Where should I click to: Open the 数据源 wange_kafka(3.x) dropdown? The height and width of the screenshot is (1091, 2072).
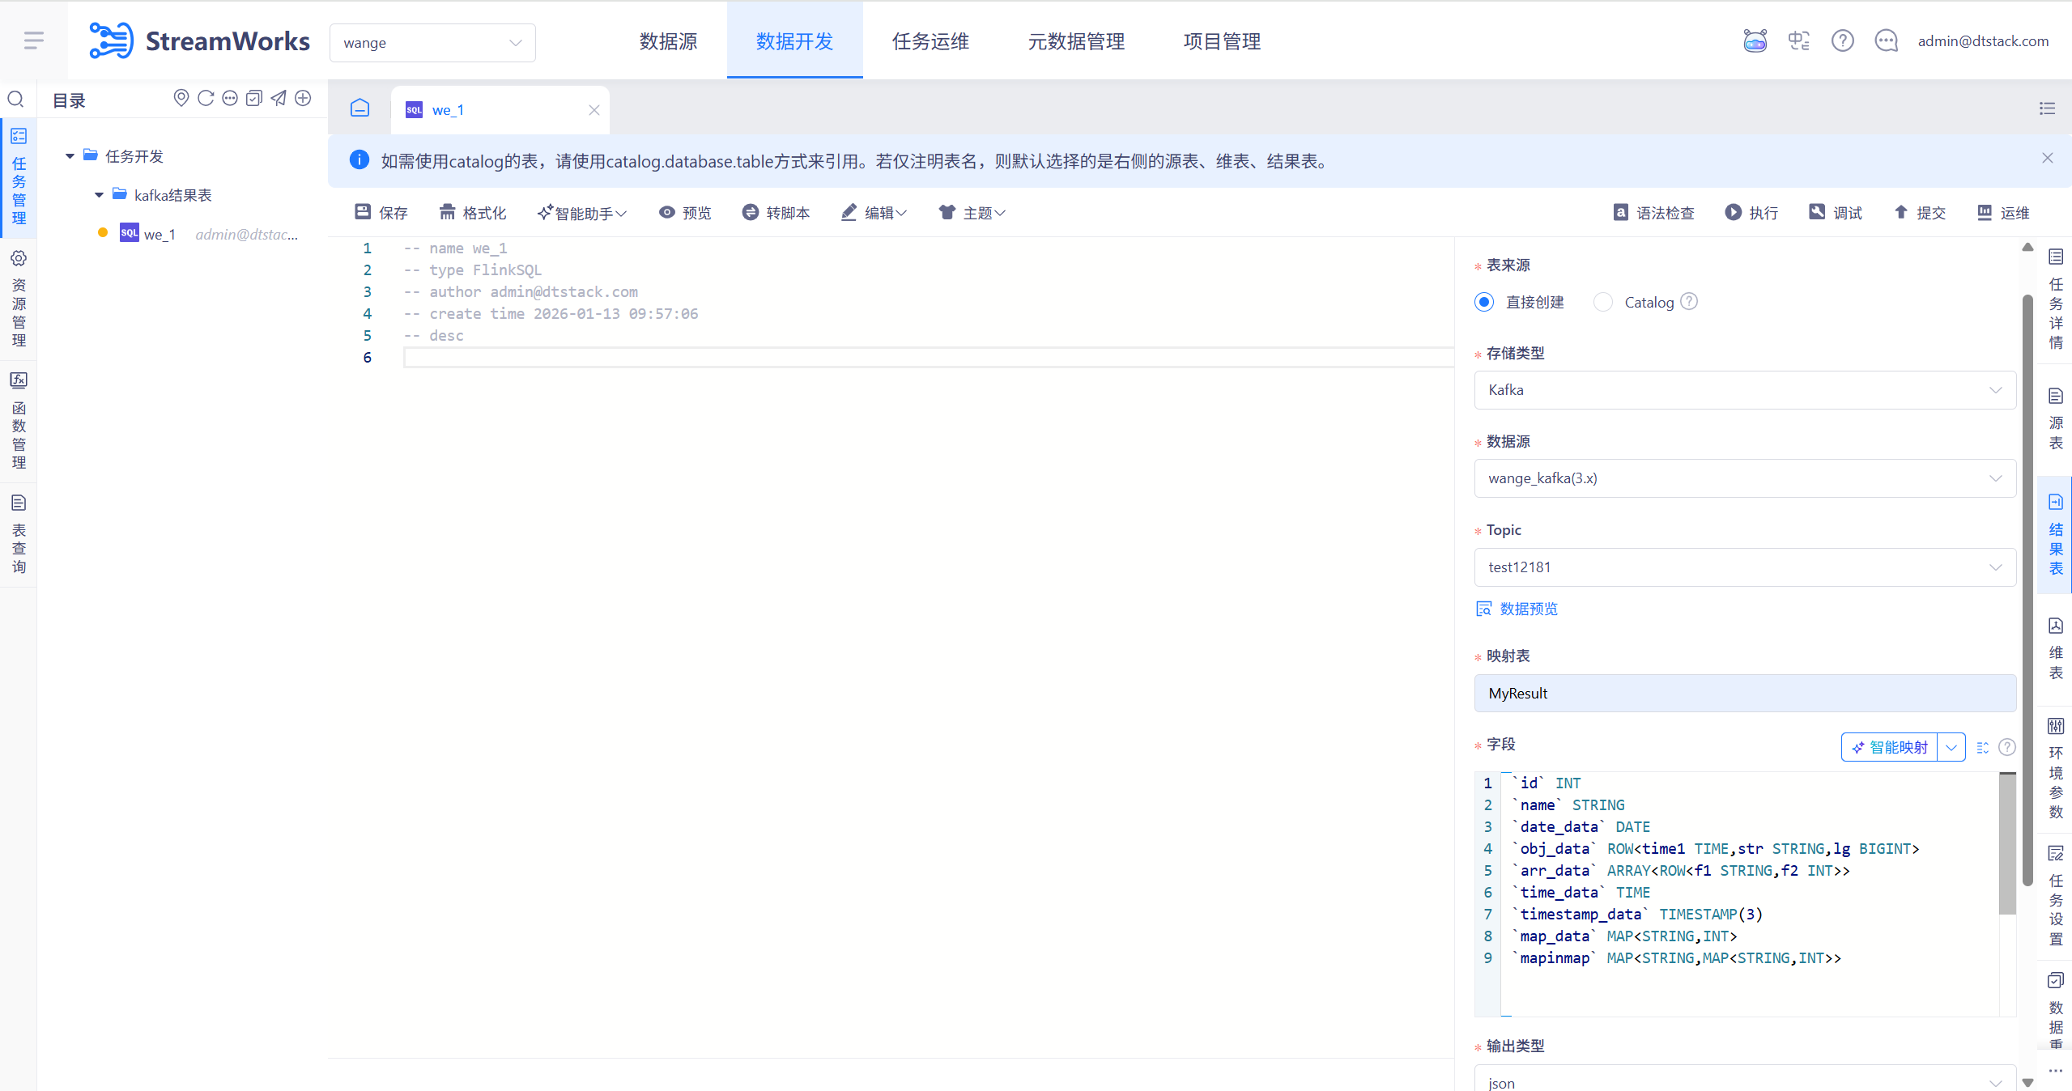(1745, 478)
